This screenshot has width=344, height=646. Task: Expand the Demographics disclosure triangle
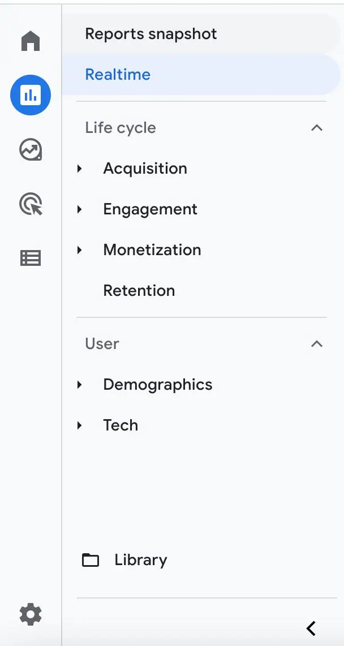(x=80, y=385)
